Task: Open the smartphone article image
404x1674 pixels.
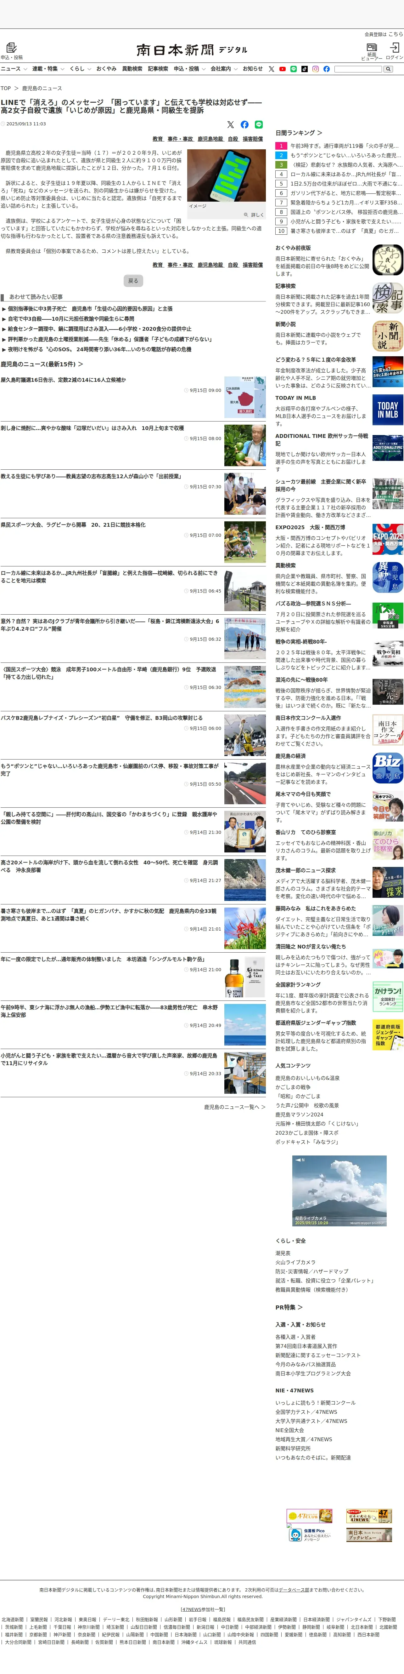Action: (226, 175)
